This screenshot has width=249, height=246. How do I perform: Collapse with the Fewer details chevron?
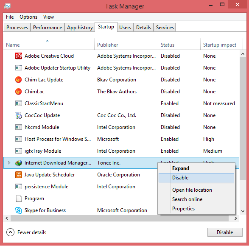[x=10, y=232]
